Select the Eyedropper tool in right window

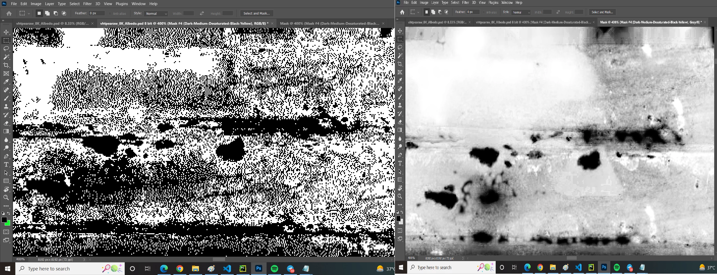(400, 80)
